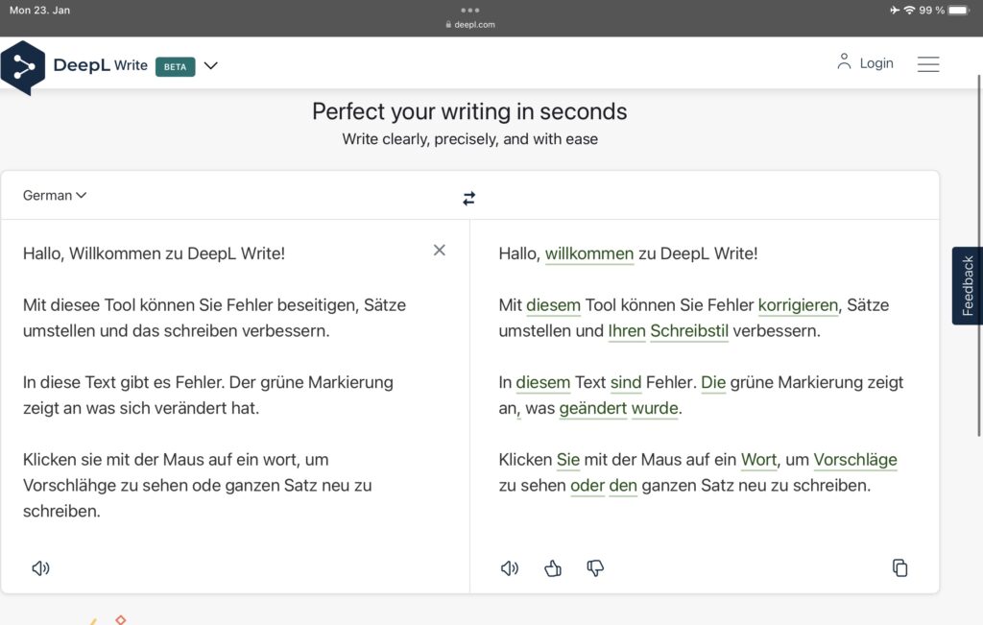The height and width of the screenshot is (625, 983).
Task: Click the page scrollbar
Action: pyautogui.click(x=979, y=255)
